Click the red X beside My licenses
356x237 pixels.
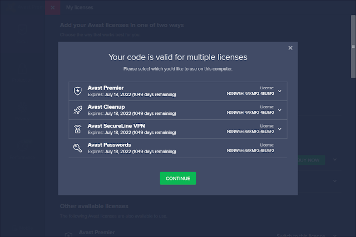click(x=52, y=8)
